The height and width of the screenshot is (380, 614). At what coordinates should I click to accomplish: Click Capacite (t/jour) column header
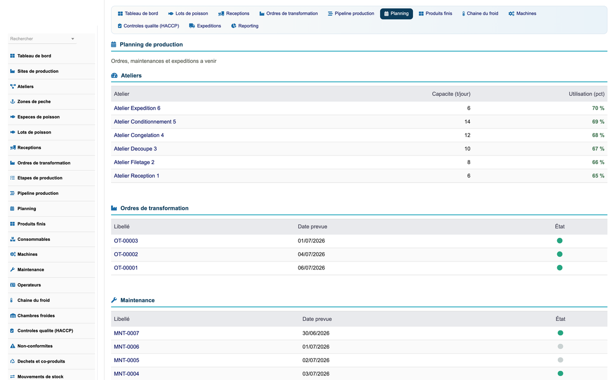pyautogui.click(x=451, y=94)
